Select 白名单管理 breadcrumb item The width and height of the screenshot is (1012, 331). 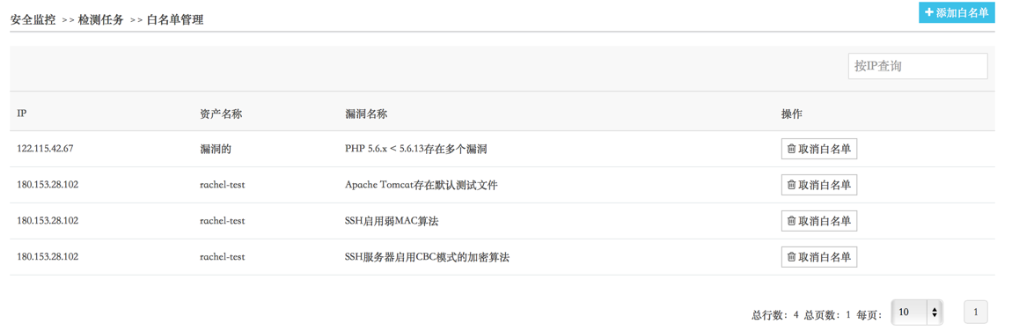[175, 20]
